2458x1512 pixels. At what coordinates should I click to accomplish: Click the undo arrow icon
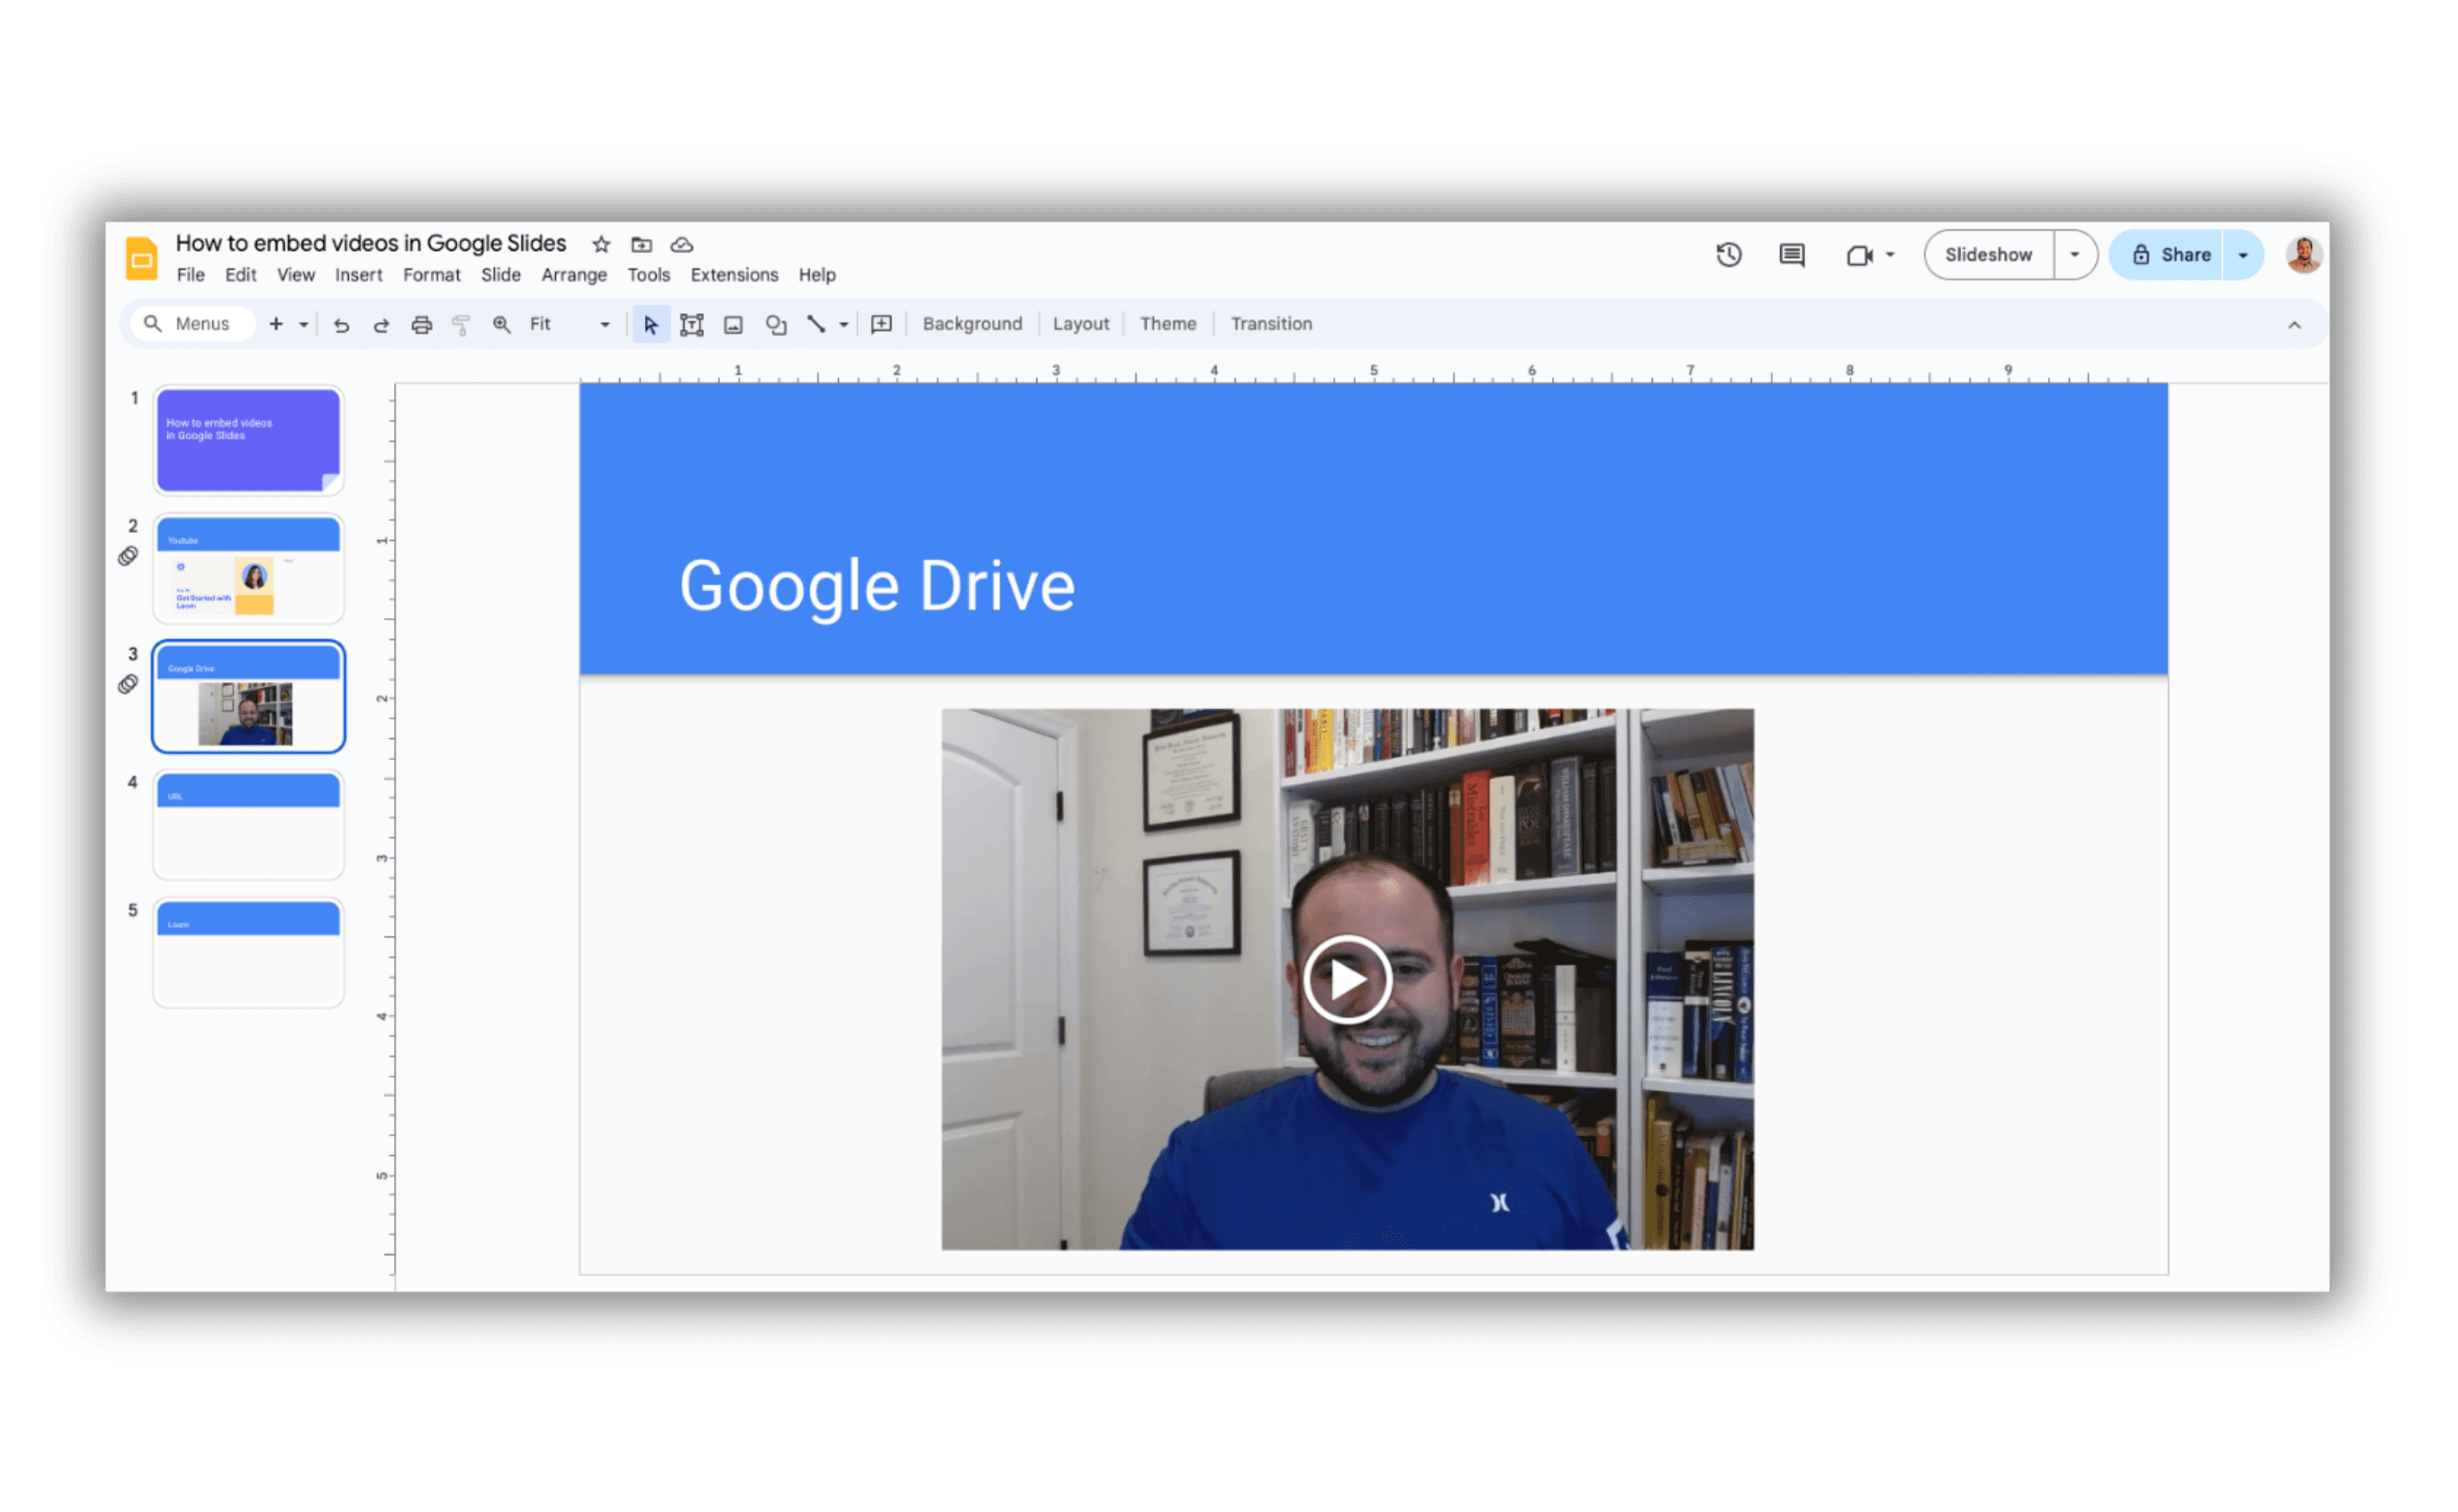[341, 325]
